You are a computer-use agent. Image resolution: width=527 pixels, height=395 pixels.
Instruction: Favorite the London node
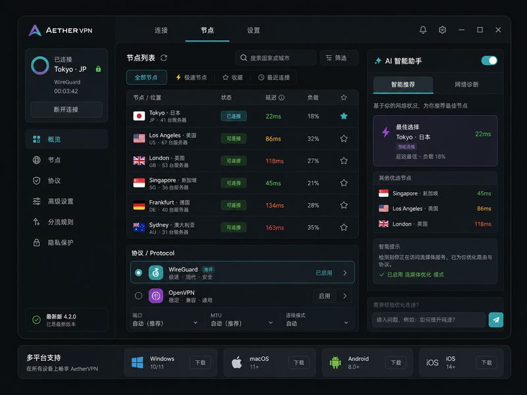(343, 161)
